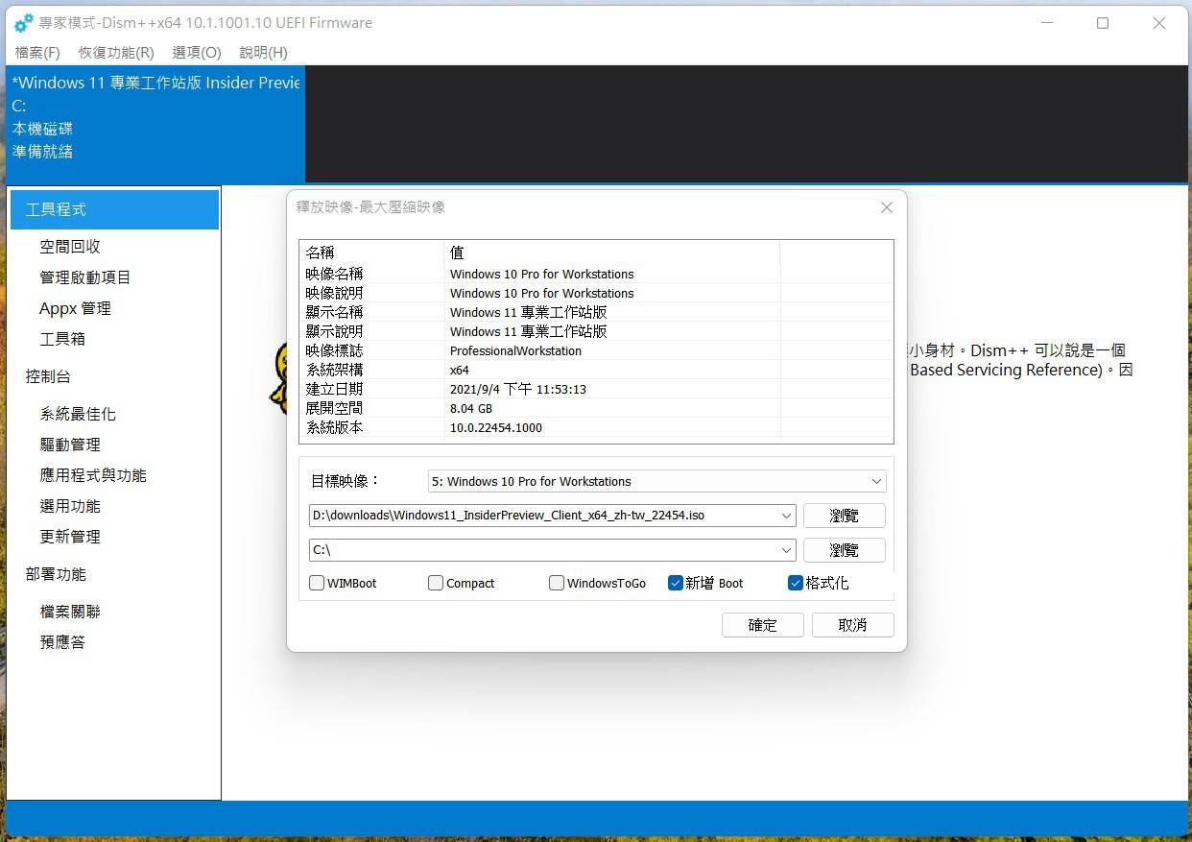Select 控制台 section in the sidebar
Viewport: 1192px width, 842px height.
[48, 376]
